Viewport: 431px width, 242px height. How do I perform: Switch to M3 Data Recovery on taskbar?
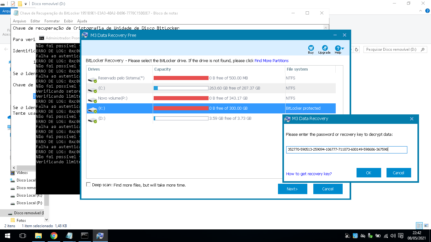[x=100, y=236]
